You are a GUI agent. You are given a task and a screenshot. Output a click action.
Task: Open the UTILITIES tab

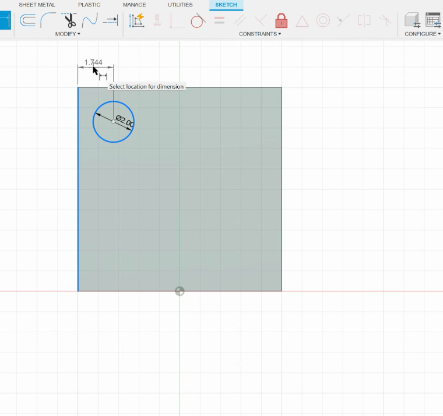(x=180, y=5)
